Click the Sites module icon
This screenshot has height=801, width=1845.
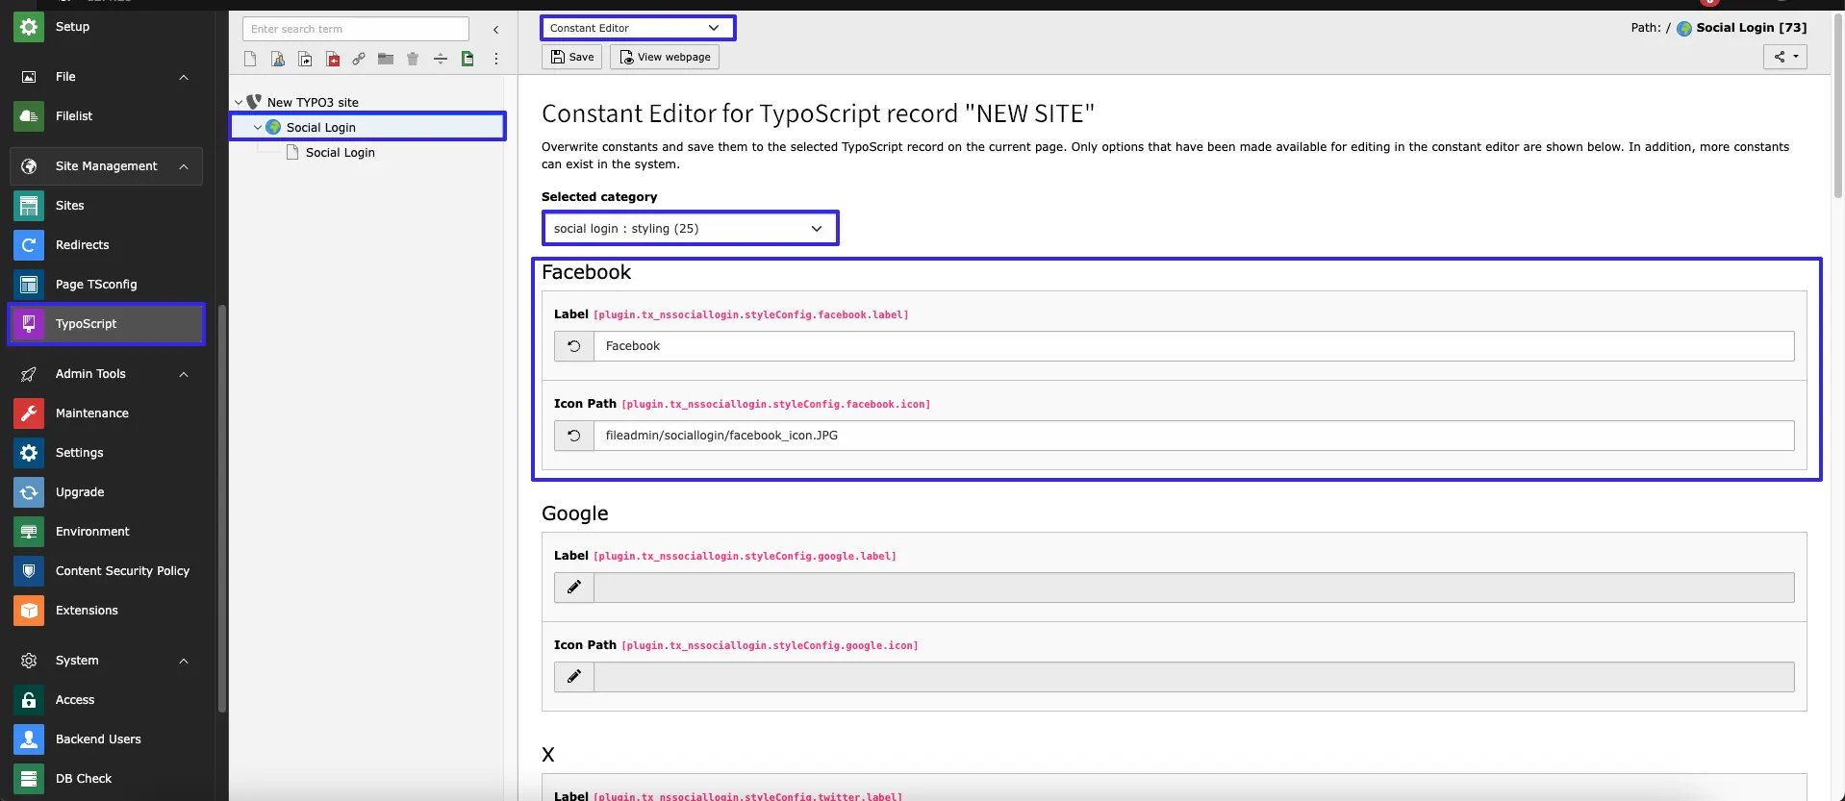29,206
